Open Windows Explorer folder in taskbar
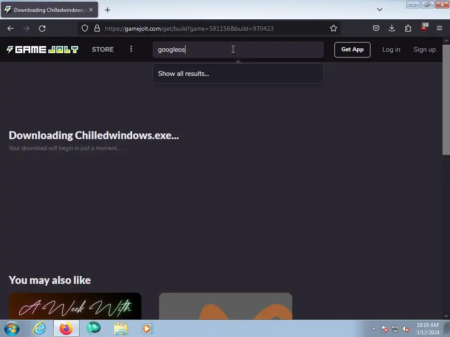The height and width of the screenshot is (337, 450). pyautogui.click(x=121, y=329)
